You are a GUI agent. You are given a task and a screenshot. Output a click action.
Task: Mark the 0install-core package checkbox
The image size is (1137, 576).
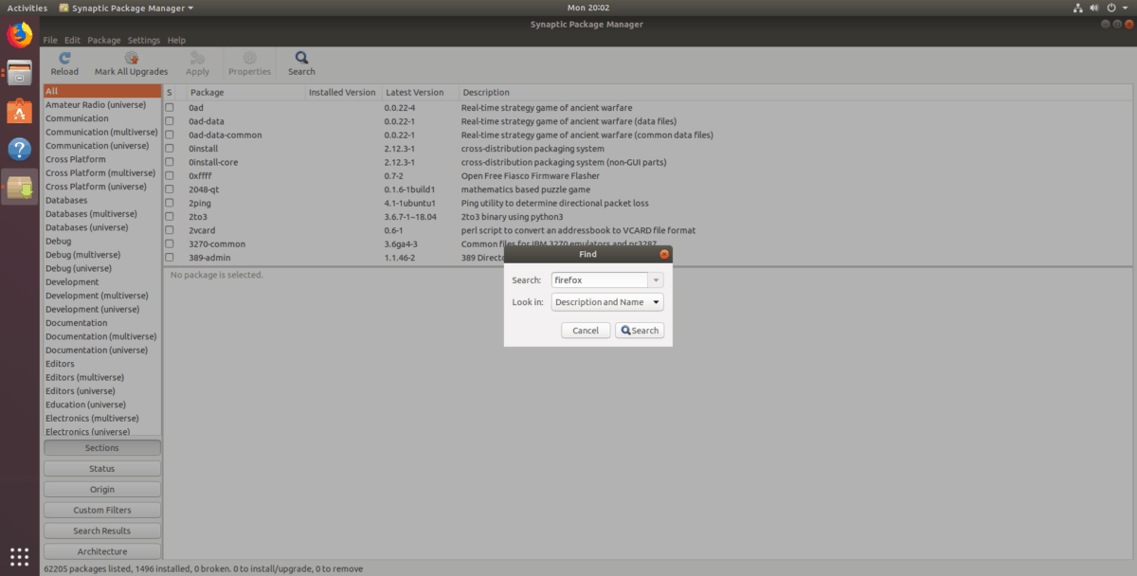[x=170, y=162]
